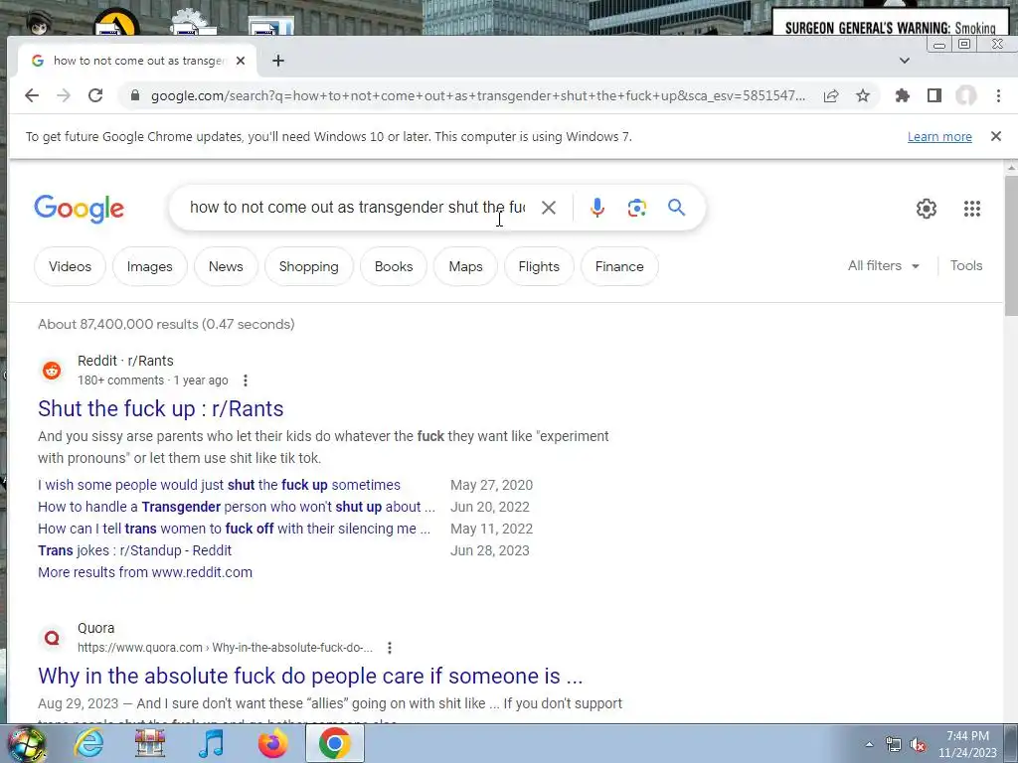Screen dimensions: 1018x763
Task: Open the r/Rants Reddit result title
Action: click(160, 408)
